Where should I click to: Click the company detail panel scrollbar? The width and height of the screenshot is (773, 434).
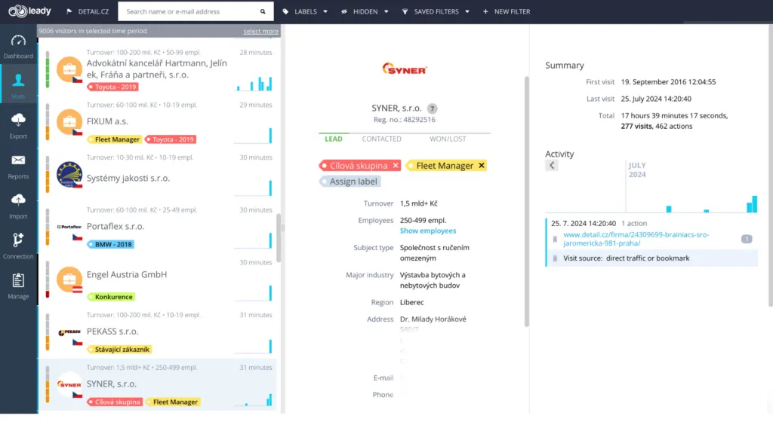point(526,202)
